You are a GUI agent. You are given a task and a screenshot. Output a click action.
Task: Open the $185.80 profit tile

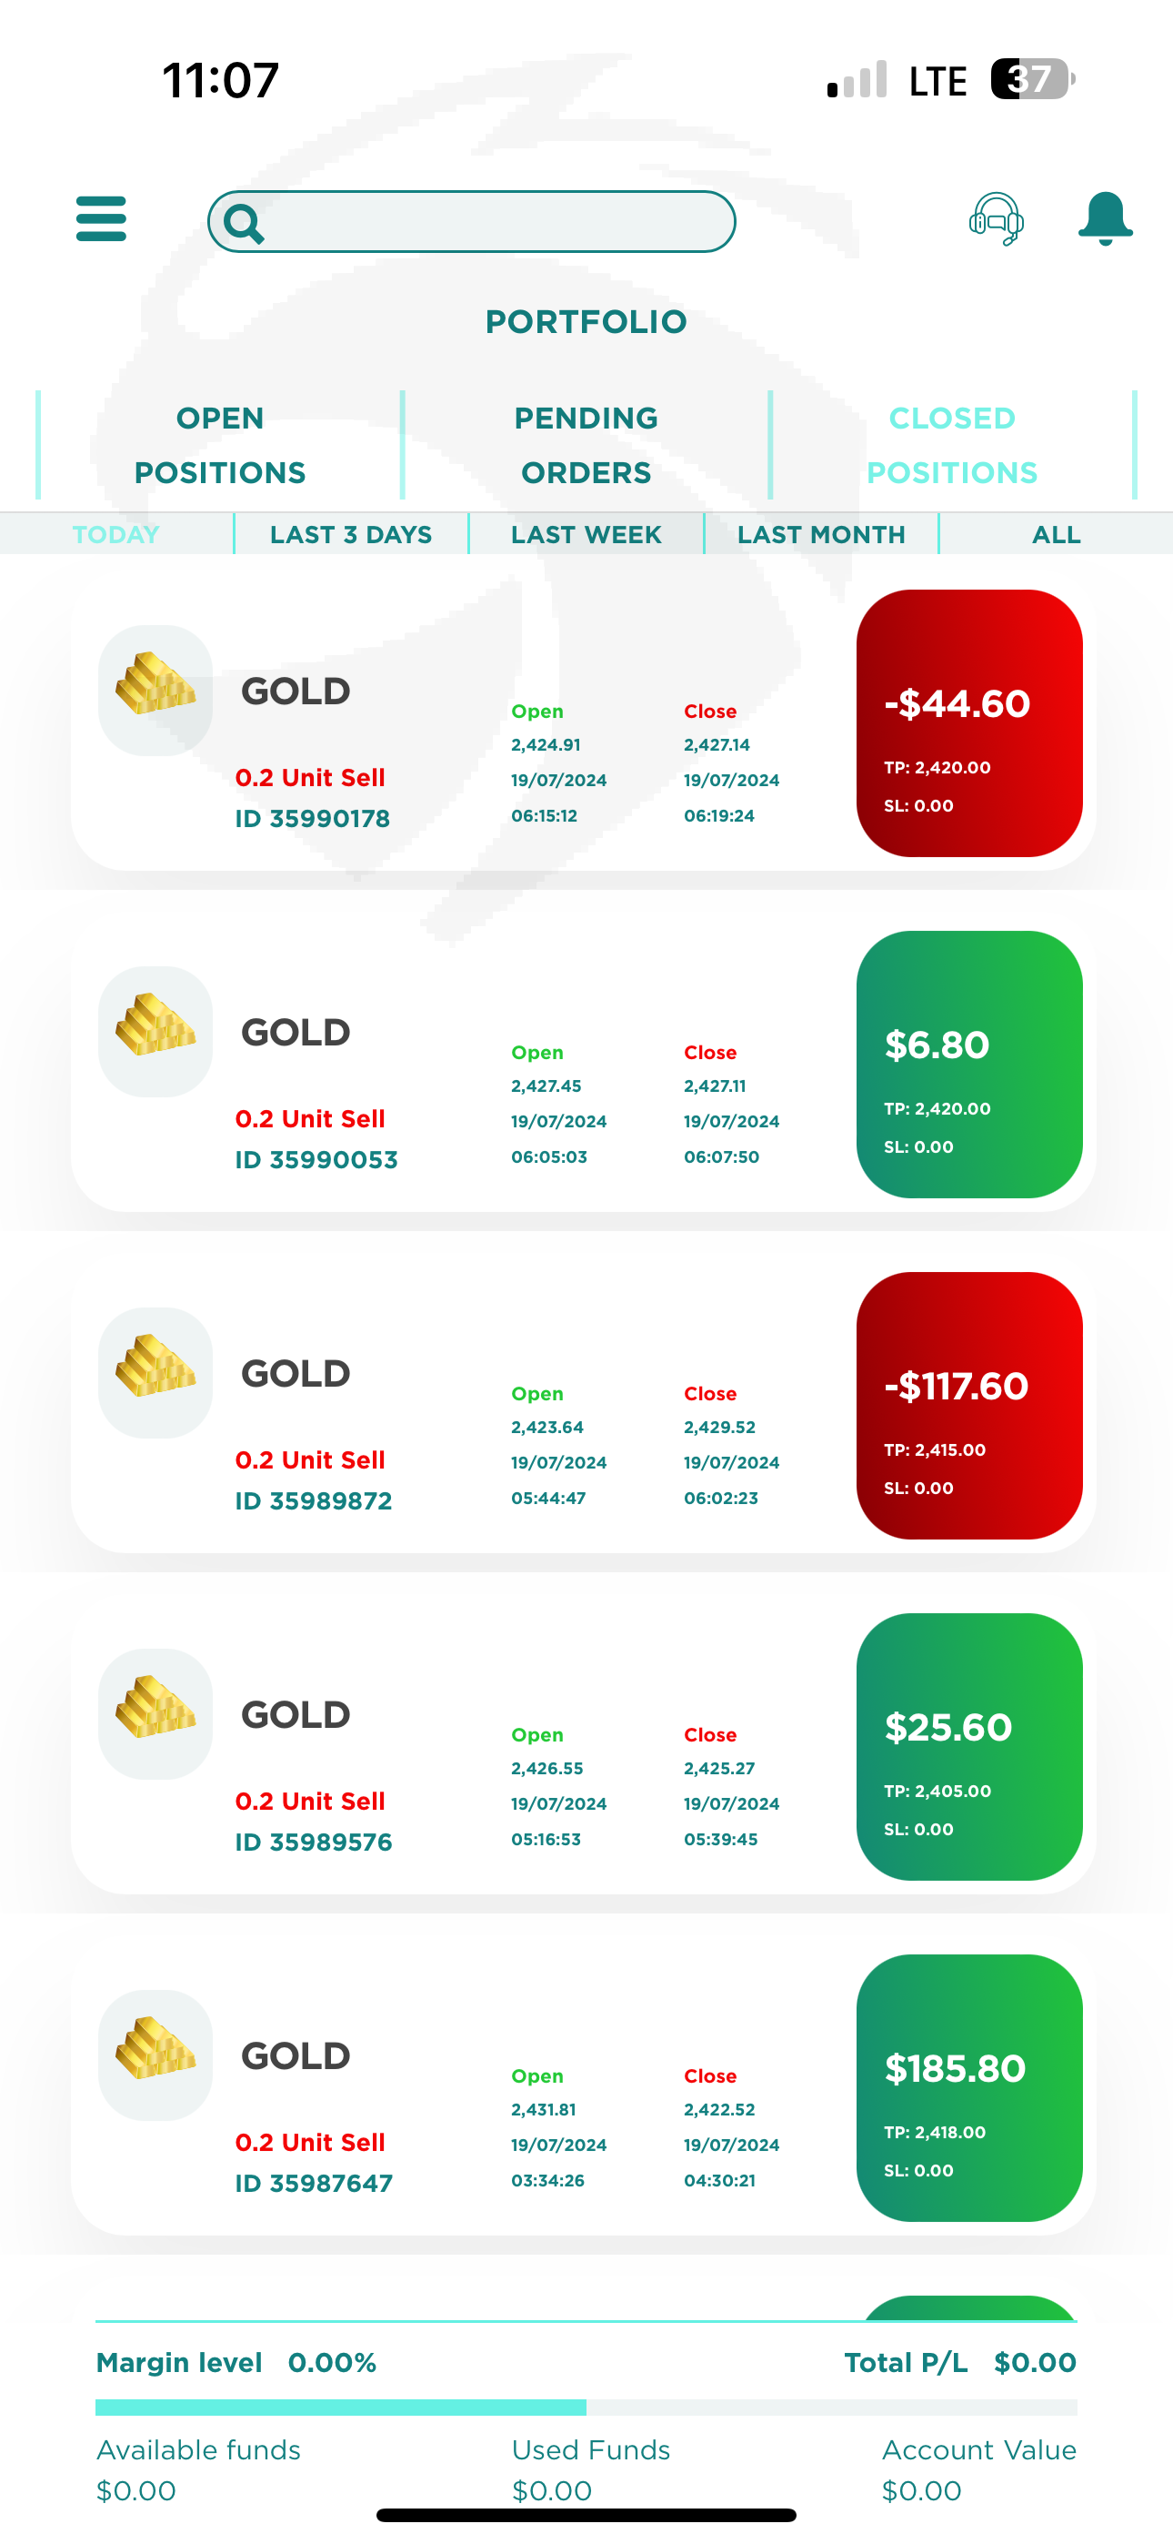969,2088
